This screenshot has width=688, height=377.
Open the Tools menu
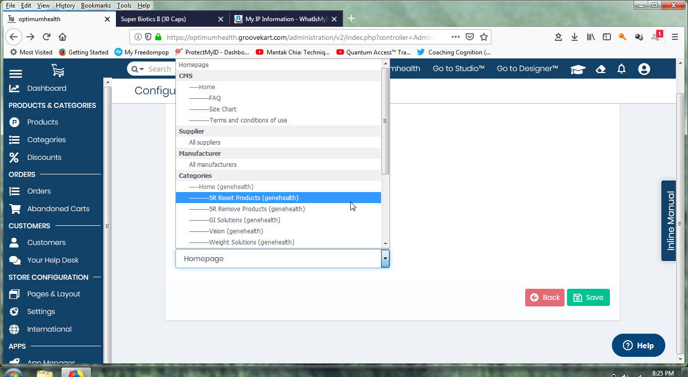click(x=124, y=6)
